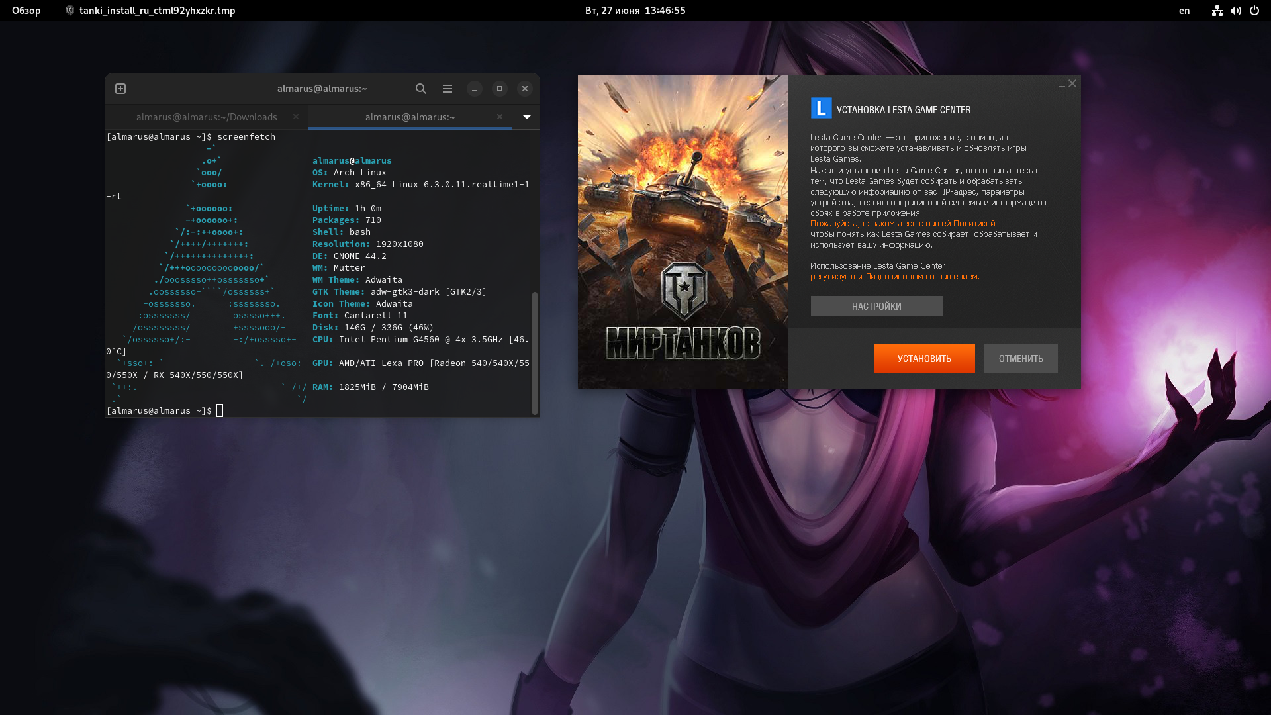The height and width of the screenshot is (715, 1271).
Task: Expand the terminal tab list dropdown
Action: point(527,117)
